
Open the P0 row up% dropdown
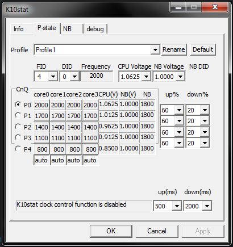[x=179, y=110]
